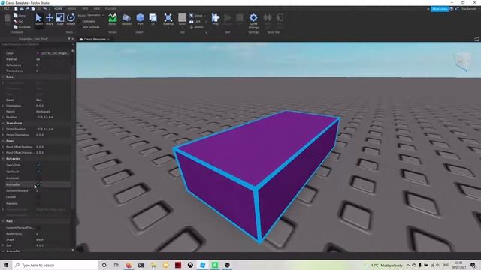This screenshot has width=481, height=270.
Task: Click the Stop button in Test group
Action: [240, 19]
